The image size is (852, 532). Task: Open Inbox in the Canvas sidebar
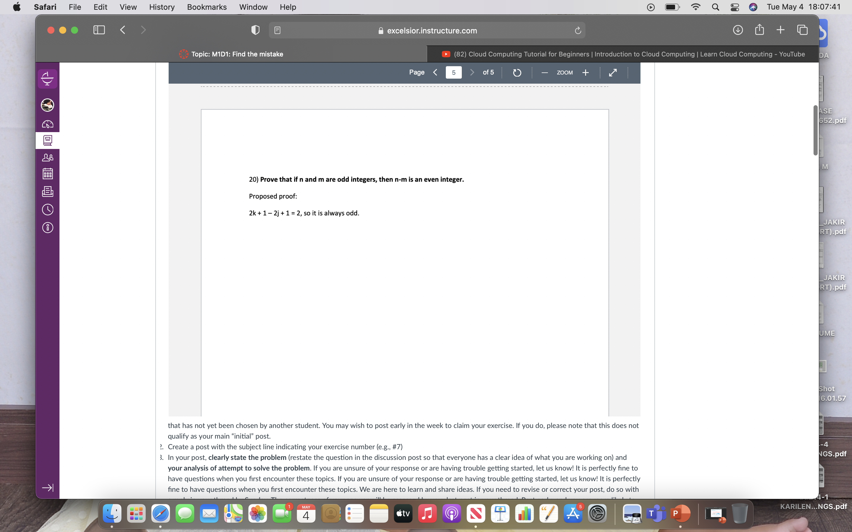click(48, 192)
